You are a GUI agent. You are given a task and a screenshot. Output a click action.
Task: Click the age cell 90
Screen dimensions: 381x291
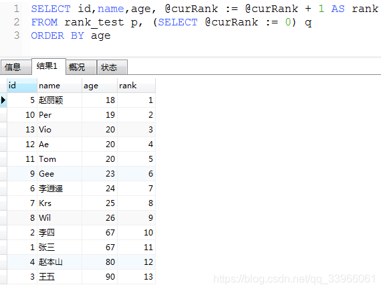tap(100, 277)
